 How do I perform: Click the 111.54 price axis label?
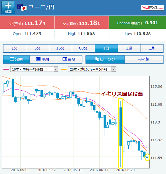(156, 158)
